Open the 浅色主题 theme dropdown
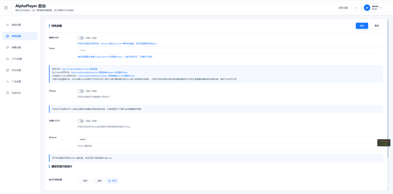The height and width of the screenshot is (194, 393). click(x=347, y=8)
